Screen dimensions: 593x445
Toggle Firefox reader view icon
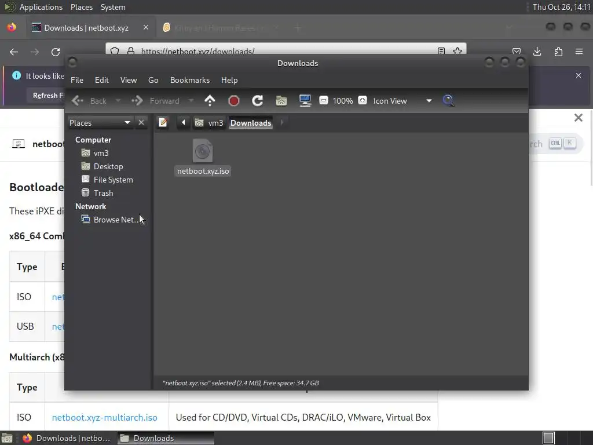441,51
